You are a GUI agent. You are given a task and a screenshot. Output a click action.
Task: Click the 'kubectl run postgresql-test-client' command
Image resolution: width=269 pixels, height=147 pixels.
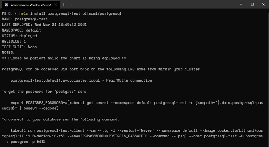tap(132, 136)
